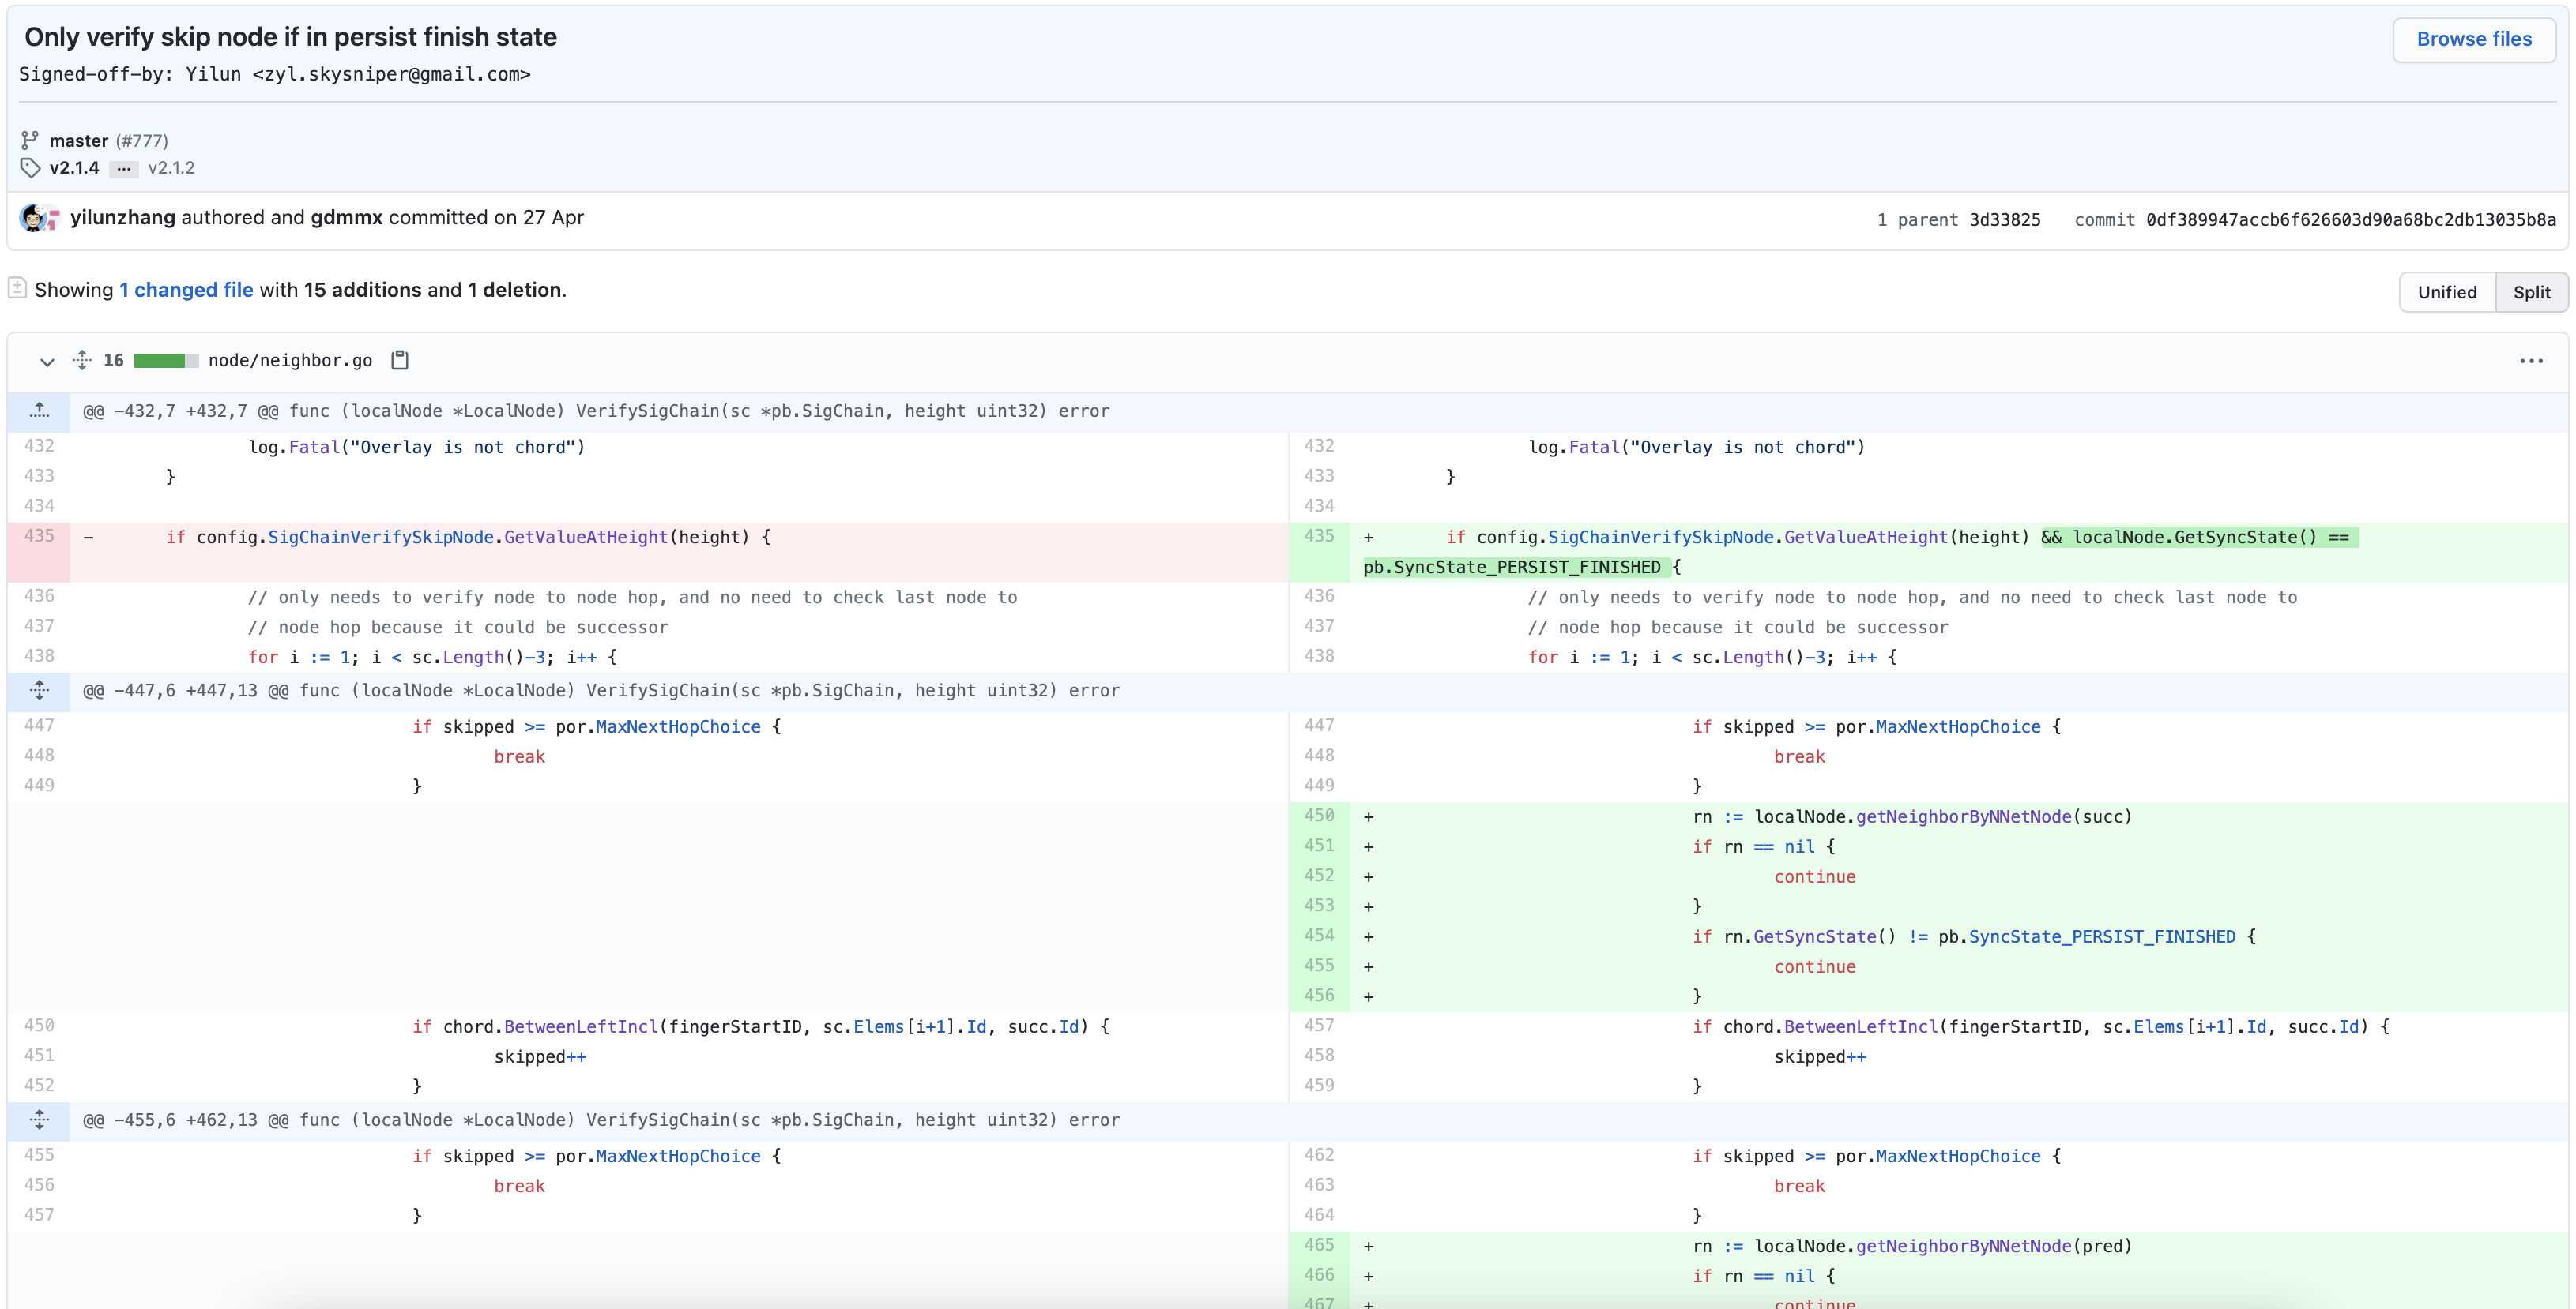Expand hidden lines above line 432
The height and width of the screenshot is (1309, 2576).
pyautogui.click(x=39, y=411)
